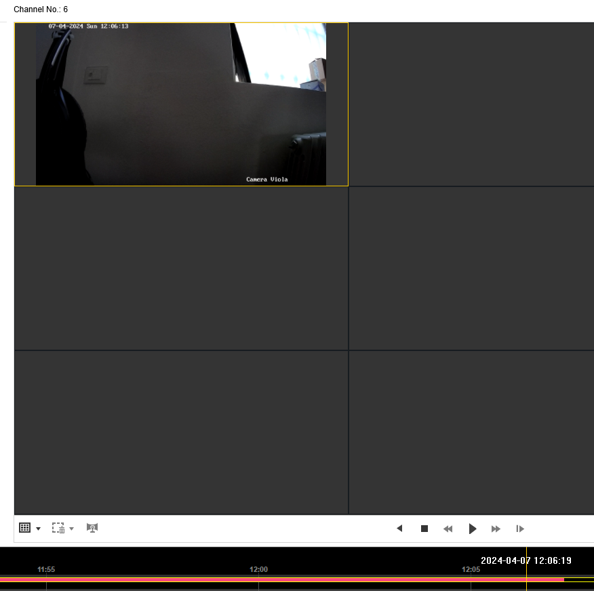594x595 pixels.
Task: Open the window layout dropdown arrow
Action: pyautogui.click(x=38, y=529)
